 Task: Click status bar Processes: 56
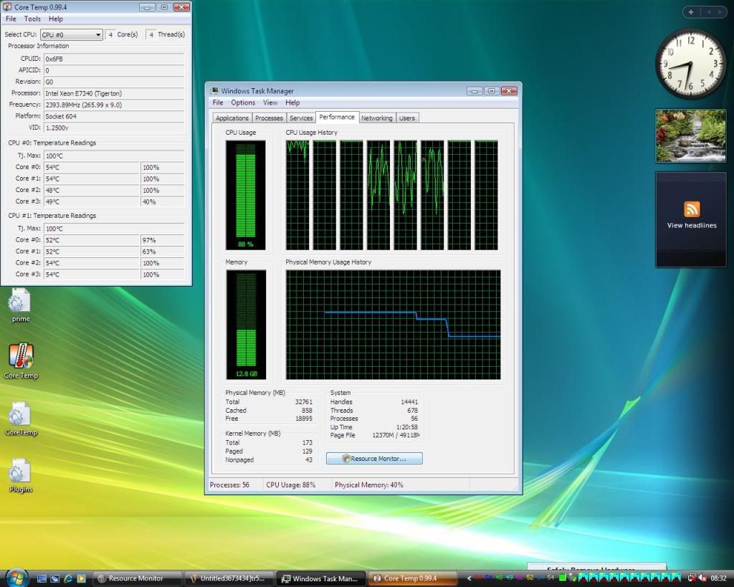point(229,485)
